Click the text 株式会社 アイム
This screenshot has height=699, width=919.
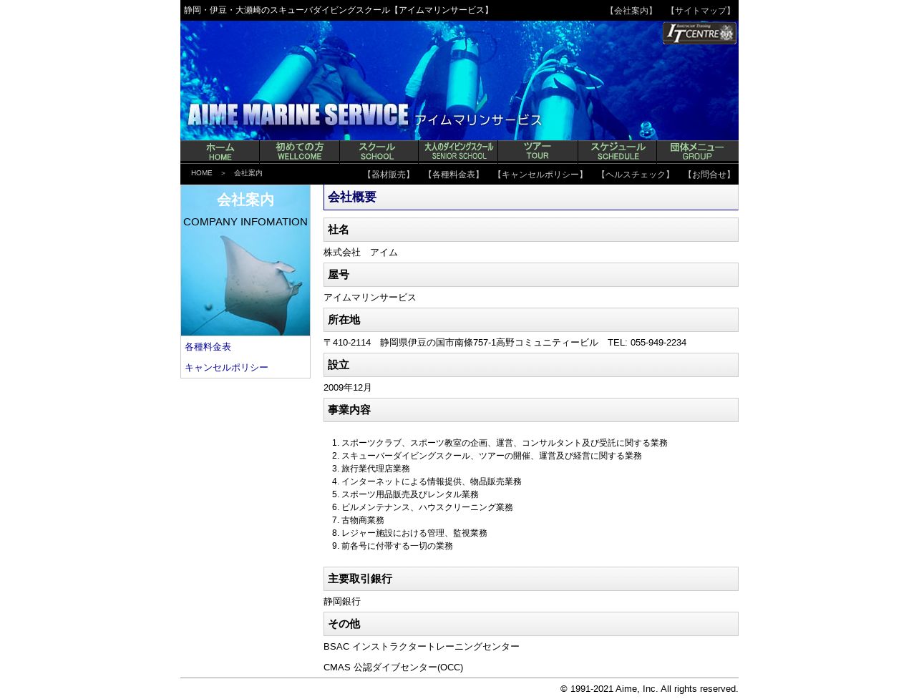coord(361,253)
